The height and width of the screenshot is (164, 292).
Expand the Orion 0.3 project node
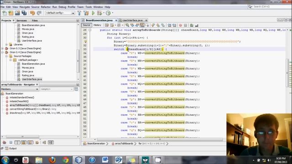[2, 48]
